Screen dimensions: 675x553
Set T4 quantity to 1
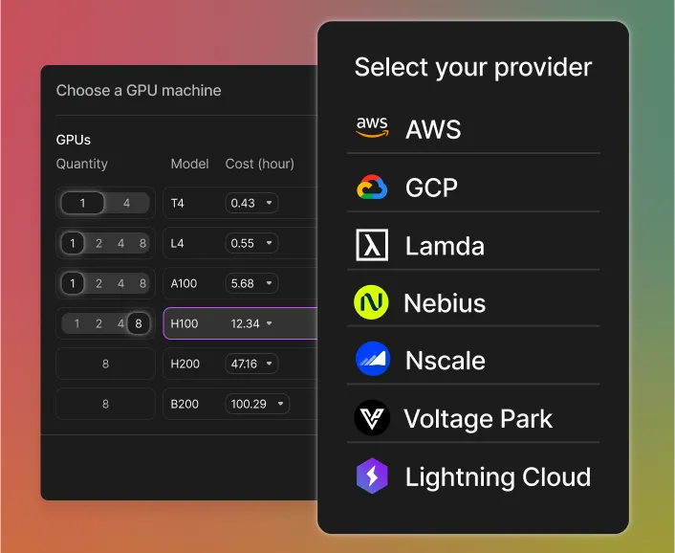(82, 203)
